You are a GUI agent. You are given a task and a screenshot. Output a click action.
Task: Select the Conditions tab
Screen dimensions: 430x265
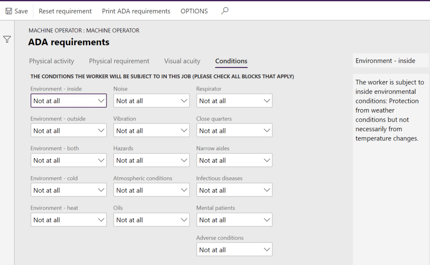[x=231, y=61]
